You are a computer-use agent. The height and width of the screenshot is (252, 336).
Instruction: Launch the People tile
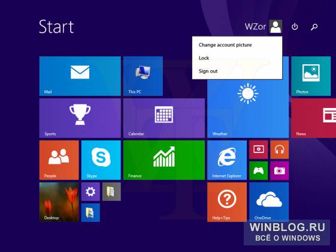click(59, 160)
